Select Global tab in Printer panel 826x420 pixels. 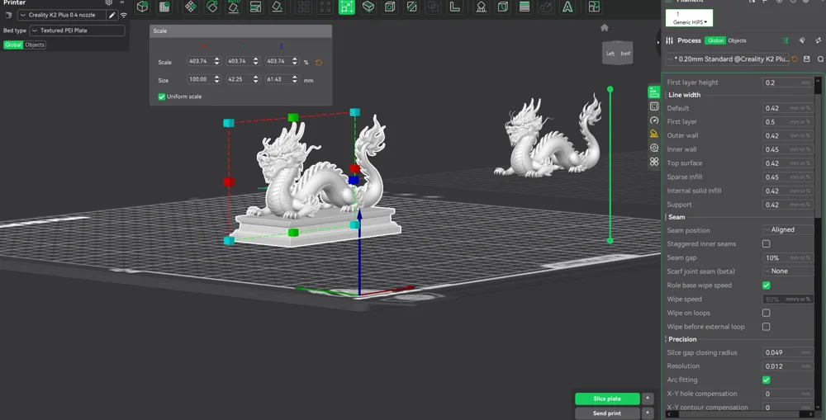click(13, 45)
